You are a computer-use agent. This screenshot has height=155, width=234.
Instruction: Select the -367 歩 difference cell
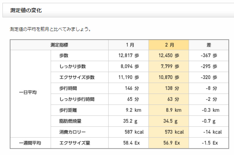tap(208, 55)
